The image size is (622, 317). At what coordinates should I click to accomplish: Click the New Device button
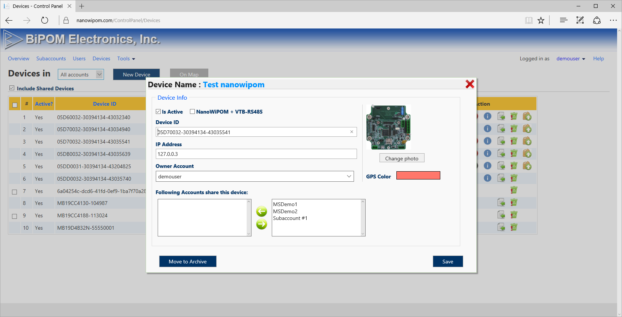(x=136, y=74)
